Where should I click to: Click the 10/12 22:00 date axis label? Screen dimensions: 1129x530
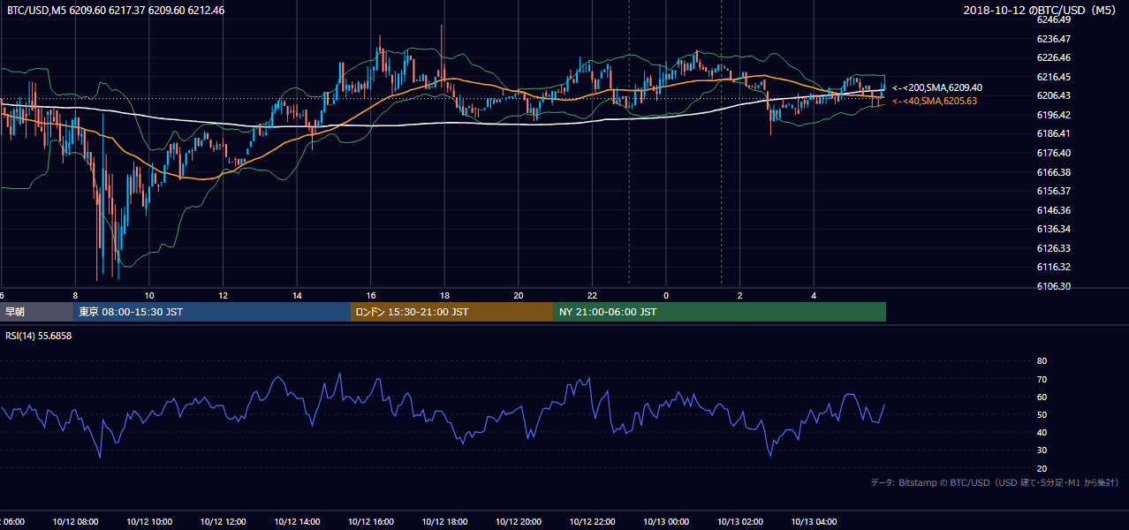point(592,521)
